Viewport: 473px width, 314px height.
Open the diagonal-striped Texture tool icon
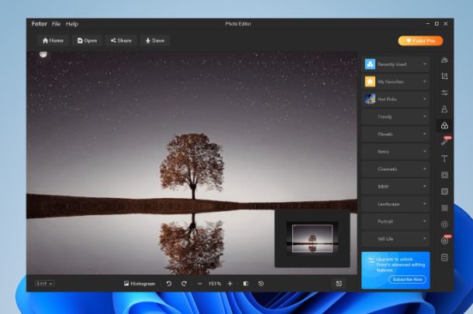tap(444, 191)
